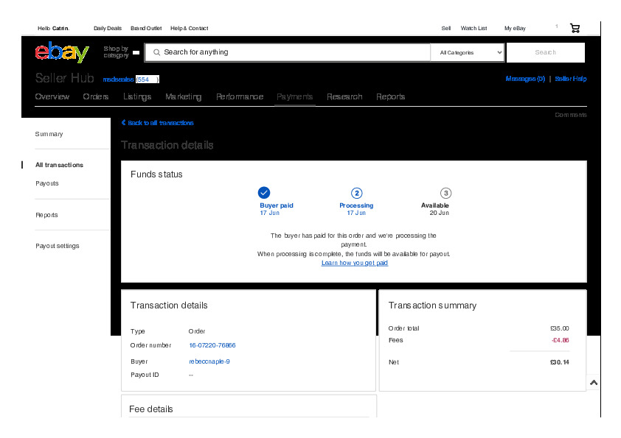Go back to all transactions
Image resolution: width=621 pixels, height=438 pixels.
click(x=158, y=123)
